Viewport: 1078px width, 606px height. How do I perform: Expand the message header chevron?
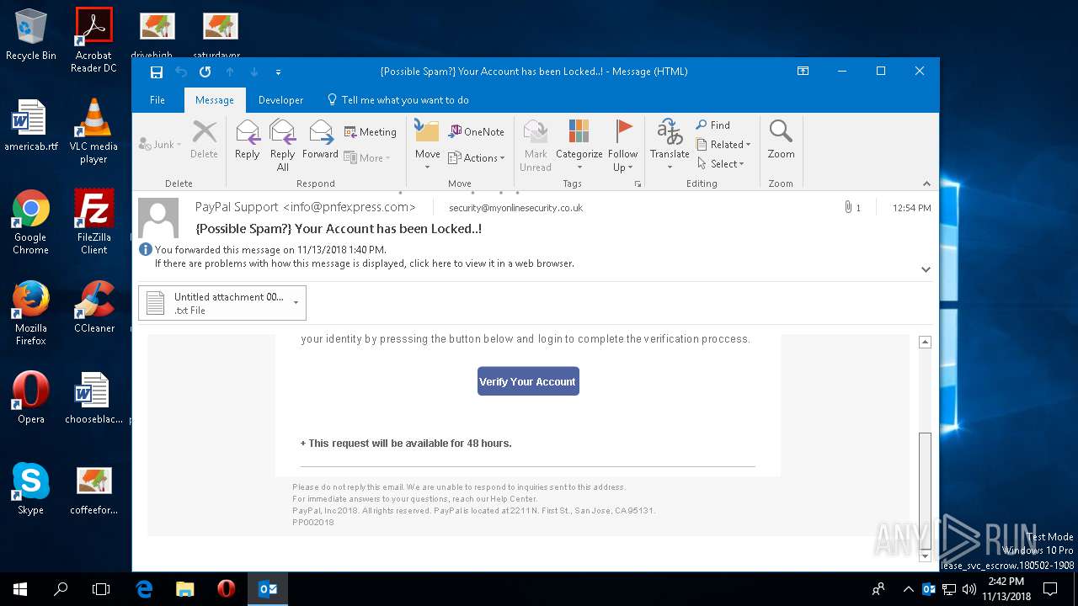pyautogui.click(x=926, y=270)
